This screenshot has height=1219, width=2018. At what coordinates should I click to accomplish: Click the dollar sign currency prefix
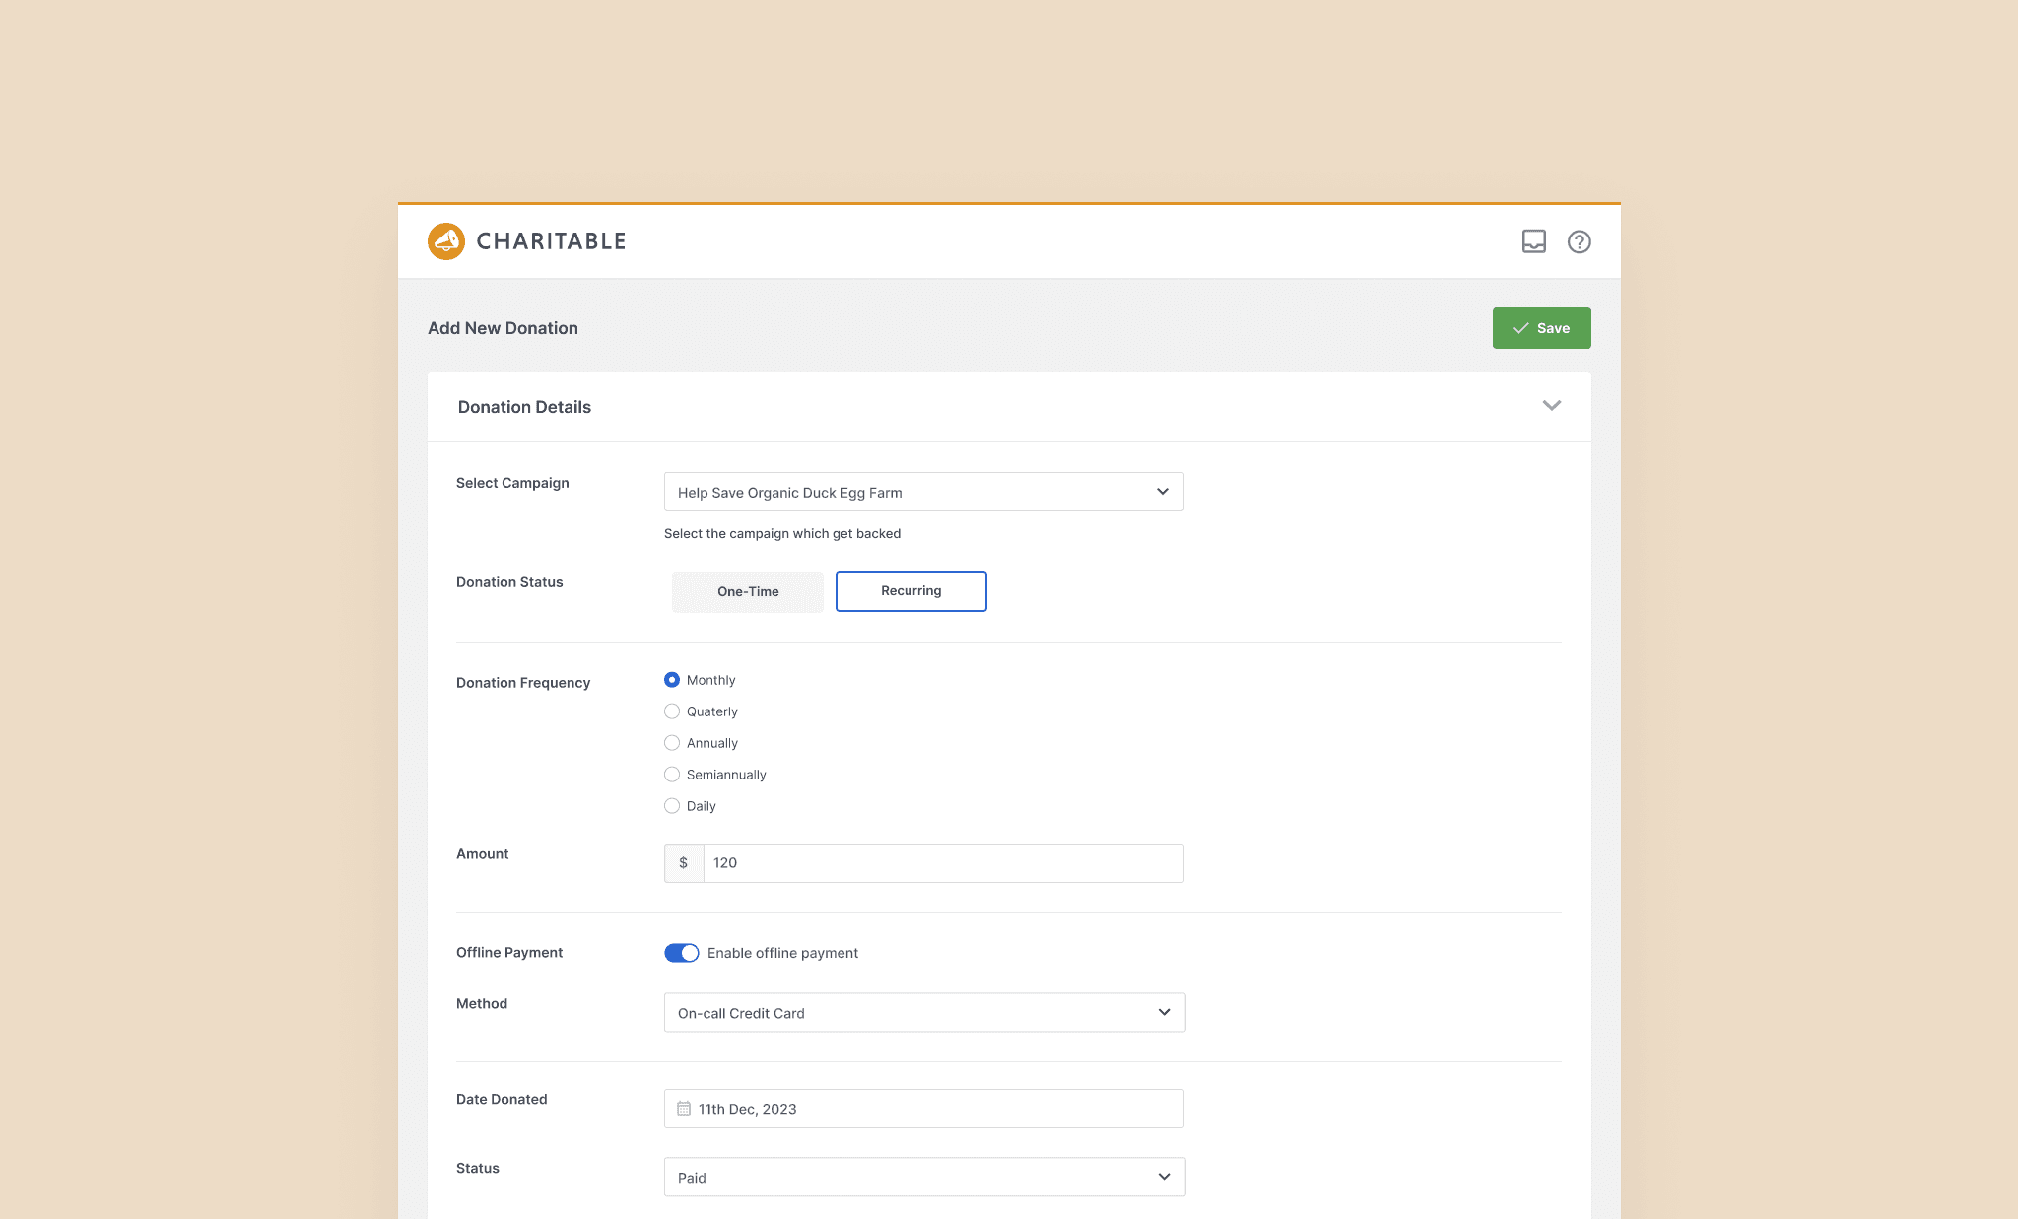click(684, 863)
